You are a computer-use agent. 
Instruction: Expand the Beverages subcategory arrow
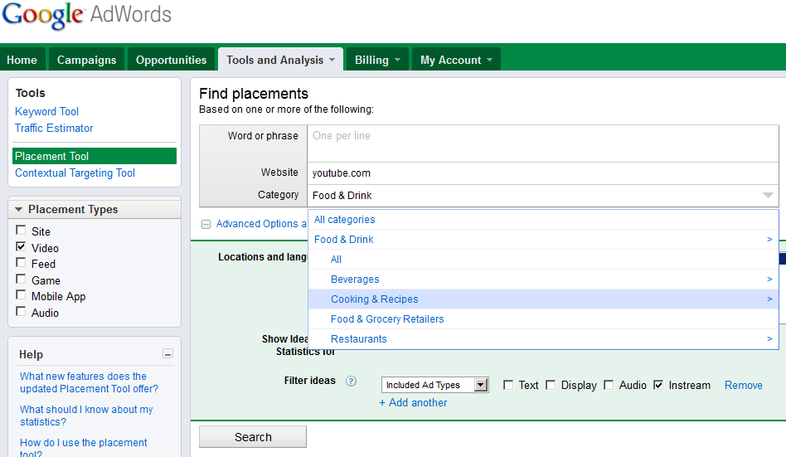pyautogui.click(x=769, y=280)
